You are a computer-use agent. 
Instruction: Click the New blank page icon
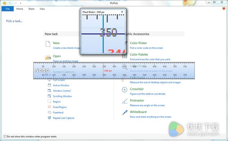coord(48,44)
